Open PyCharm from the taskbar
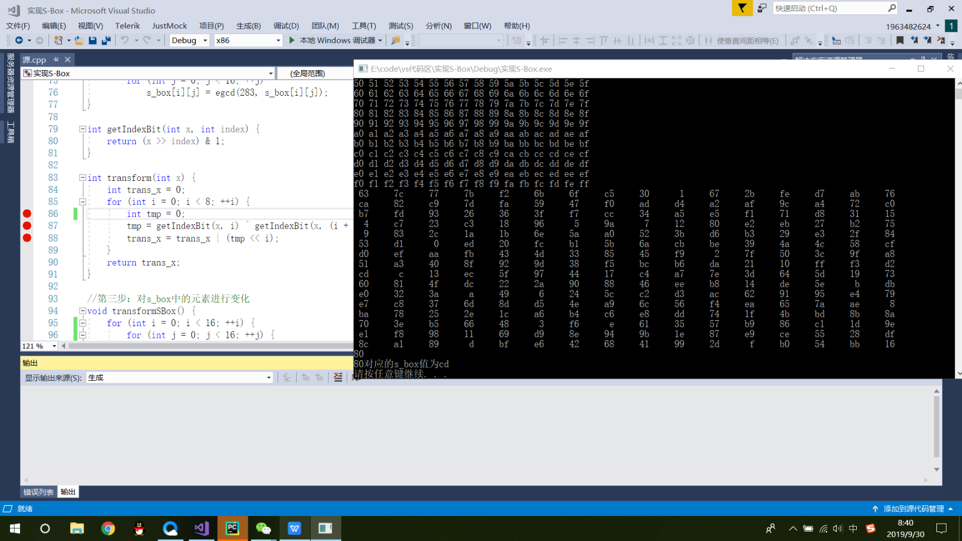 click(x=232, y=529)
